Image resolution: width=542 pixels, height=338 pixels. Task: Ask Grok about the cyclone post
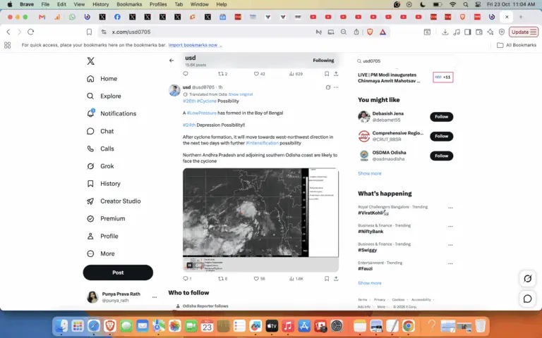(x=328, y=87)
